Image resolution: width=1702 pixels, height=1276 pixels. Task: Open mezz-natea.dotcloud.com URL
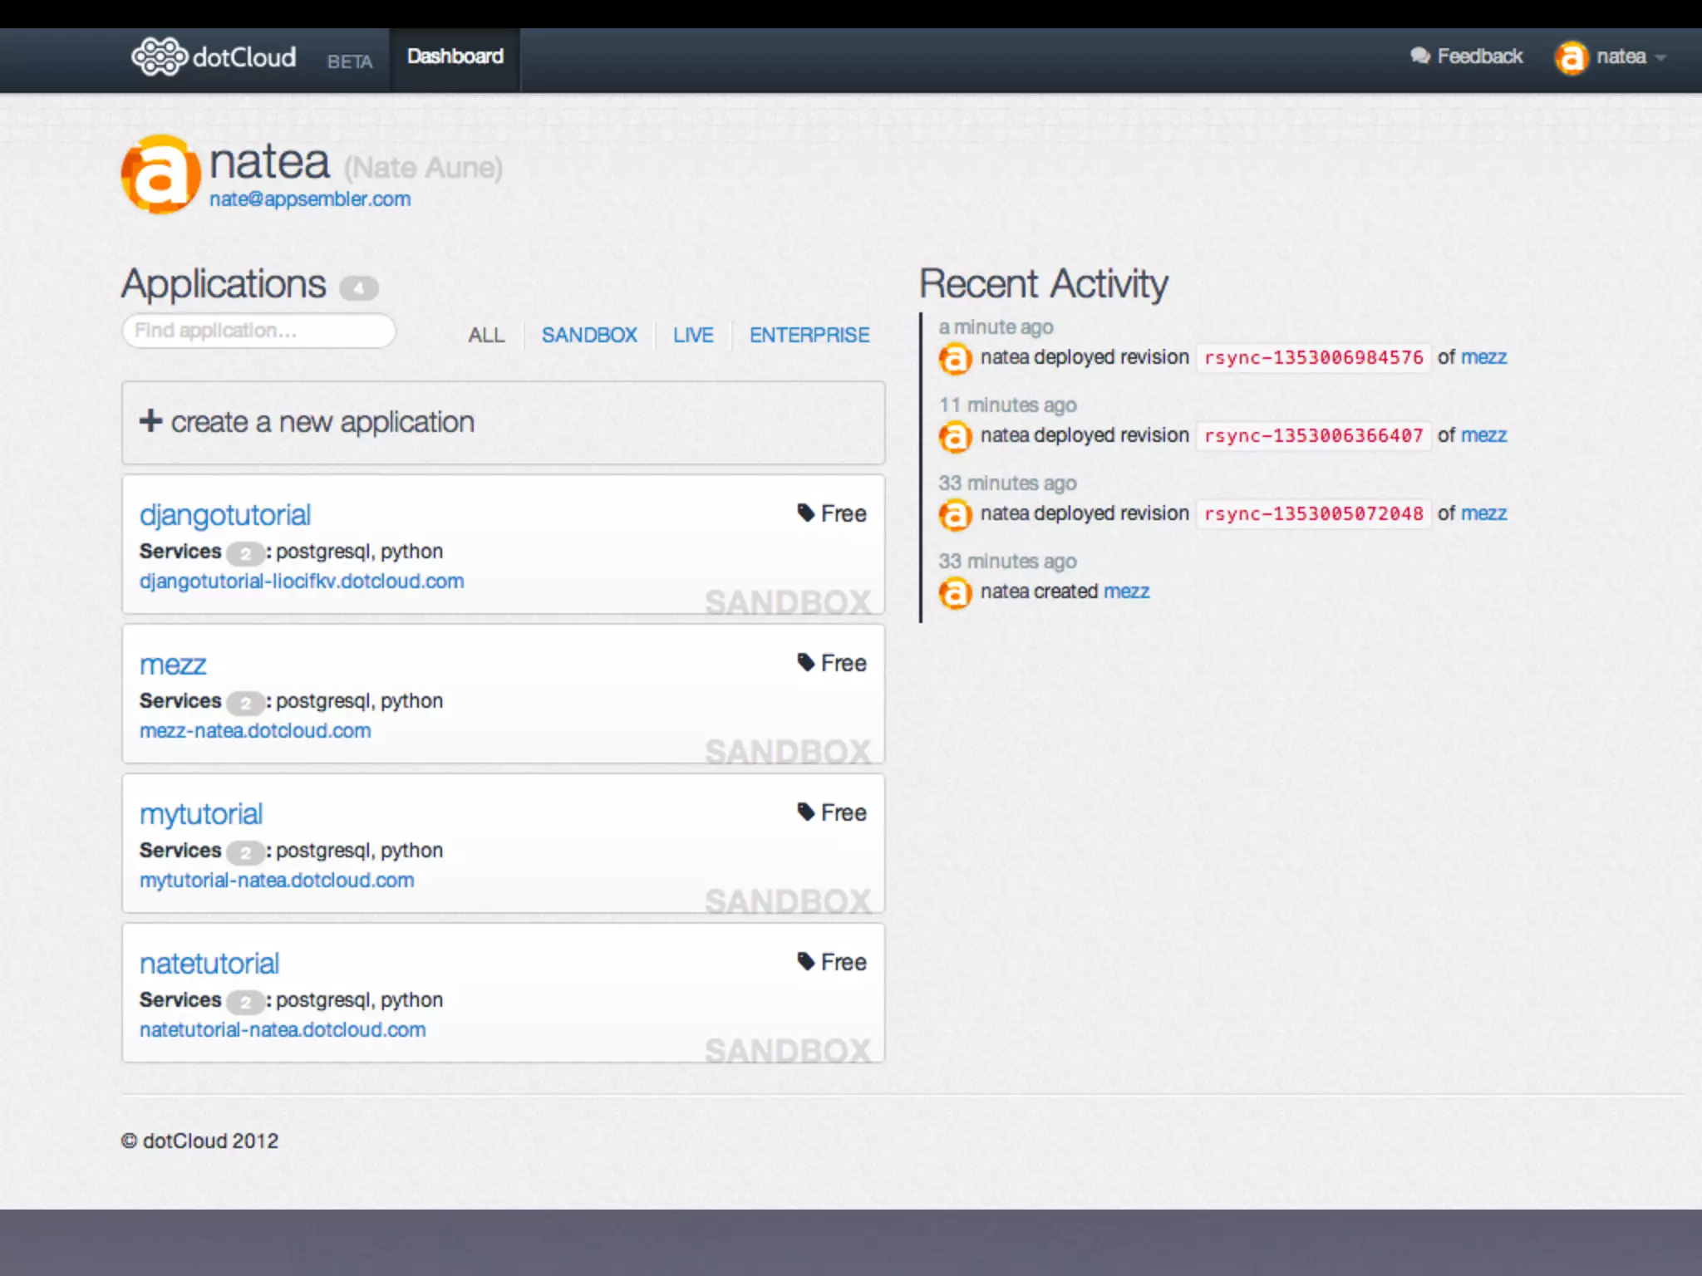pyautogui.click(x=255, y=731)
